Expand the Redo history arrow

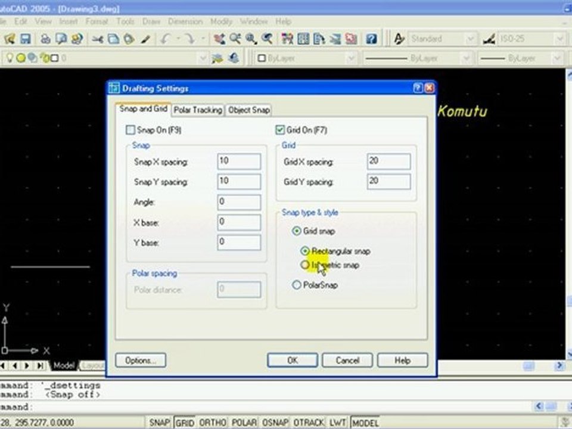tap(203, 38)
